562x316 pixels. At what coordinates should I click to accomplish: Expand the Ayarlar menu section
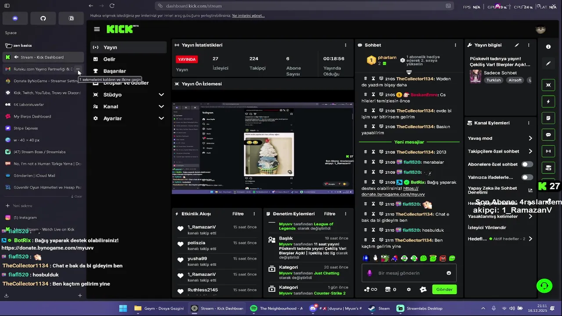pos(128,118)
